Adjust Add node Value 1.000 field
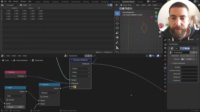 click(15, 107)
